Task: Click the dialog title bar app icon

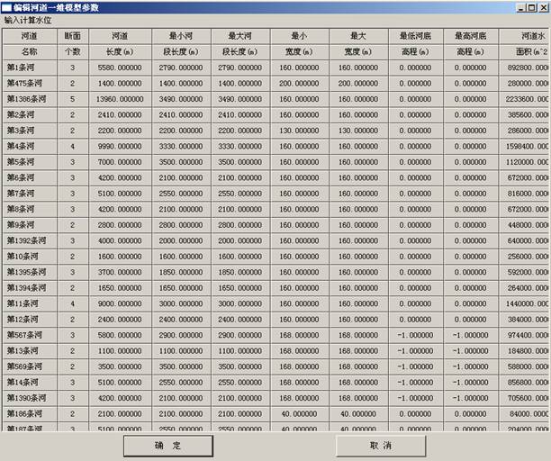Action: click(x=6, y=6)
